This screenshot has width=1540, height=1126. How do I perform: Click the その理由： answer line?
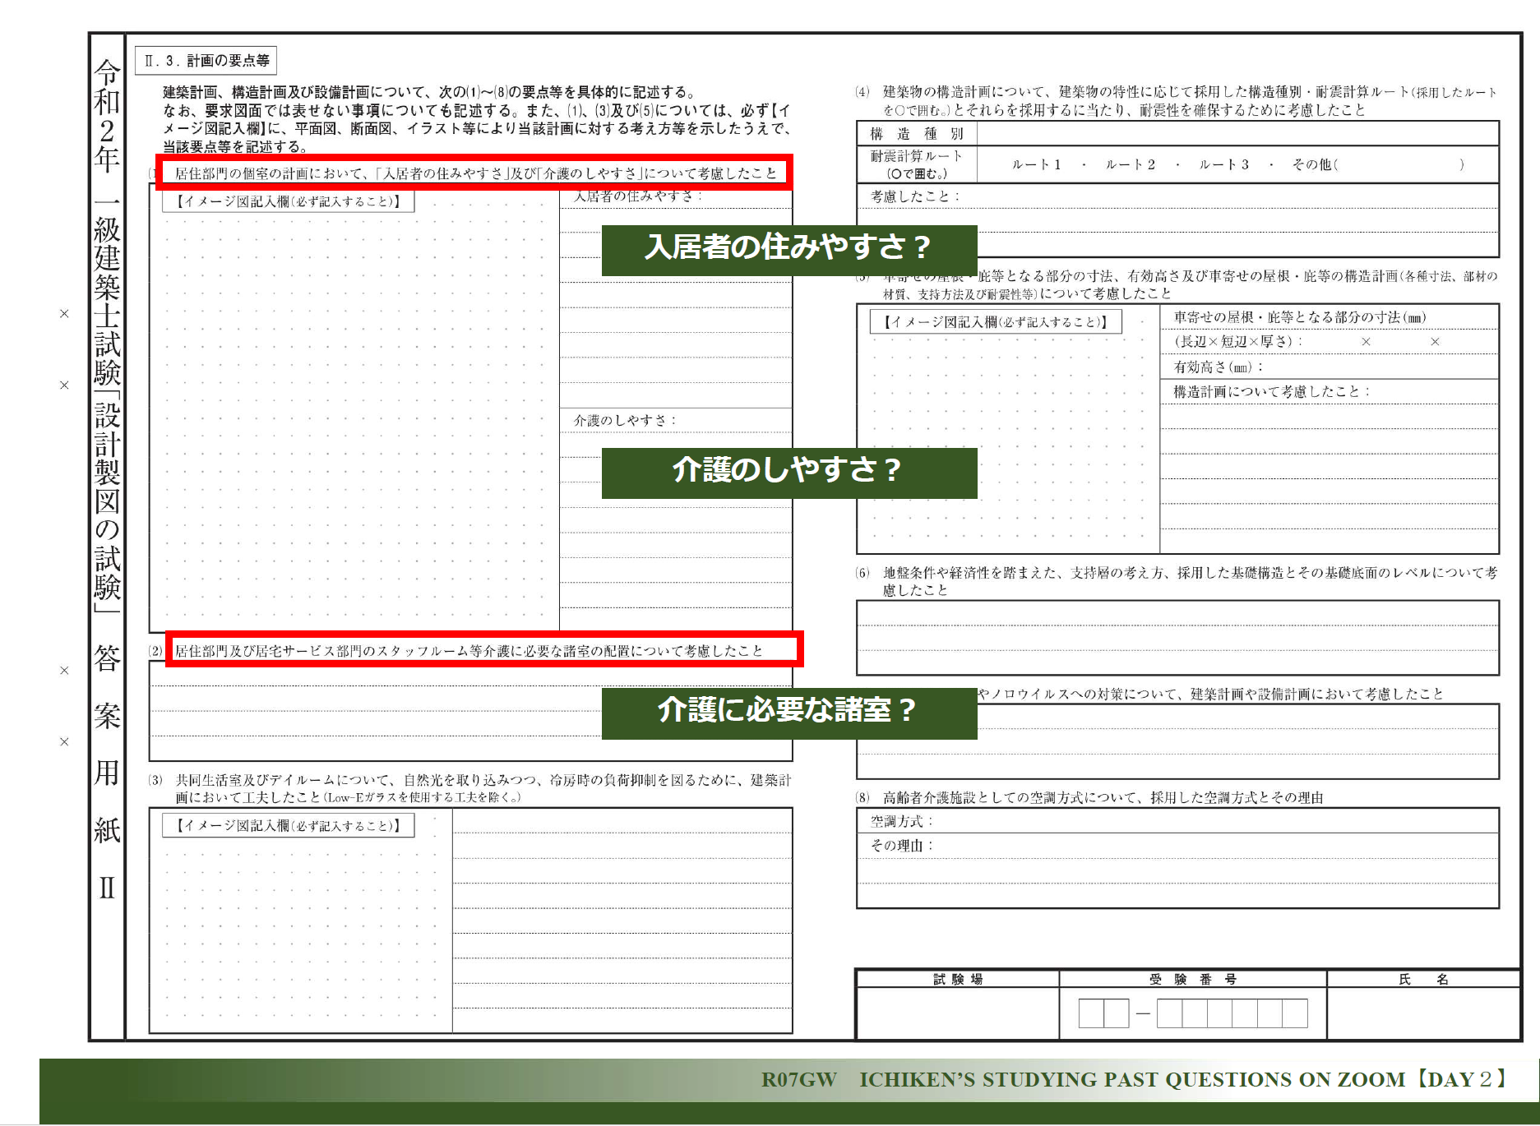(1177, 846)
